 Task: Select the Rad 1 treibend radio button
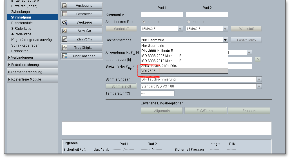point(144,22)
